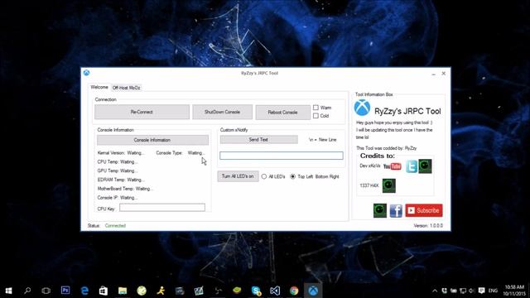
Task: Click the 'Version: 1.0.0.0' label
Action: point(428,225)
